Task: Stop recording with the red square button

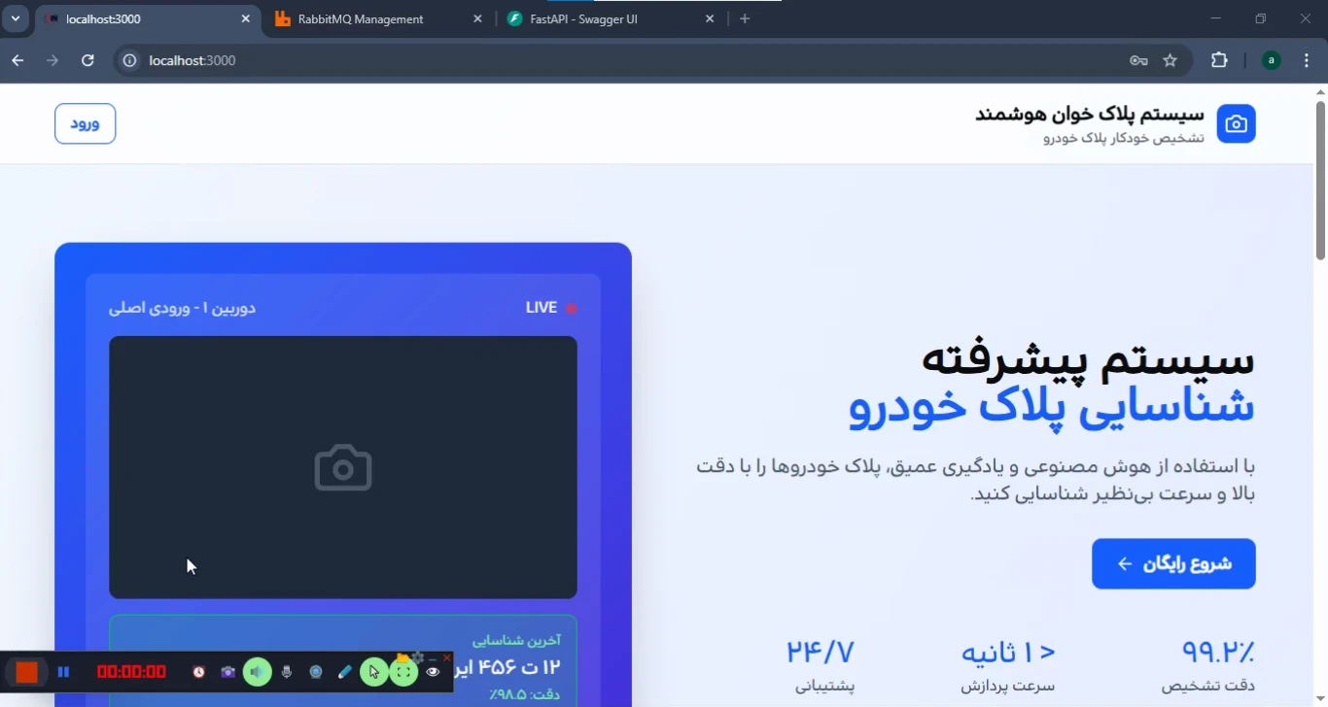Action: point(27,672)
